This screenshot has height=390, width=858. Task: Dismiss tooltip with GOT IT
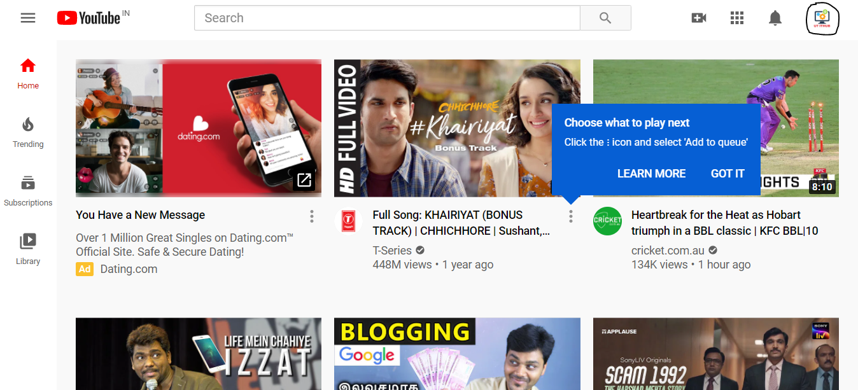[728, 174]
